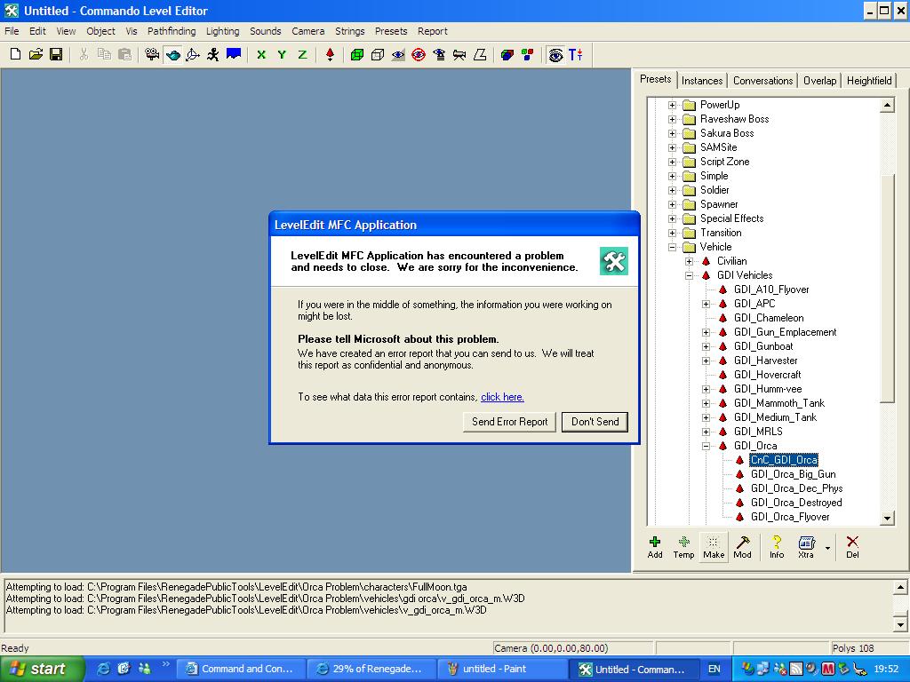Click the Info question mark icon
The image size is (910, 682).
coord(777,546)
